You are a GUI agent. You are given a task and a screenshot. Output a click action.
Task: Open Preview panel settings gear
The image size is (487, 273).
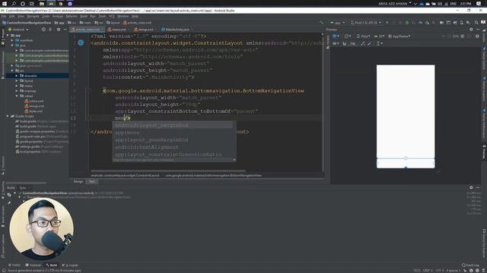(x=471, y=30)
